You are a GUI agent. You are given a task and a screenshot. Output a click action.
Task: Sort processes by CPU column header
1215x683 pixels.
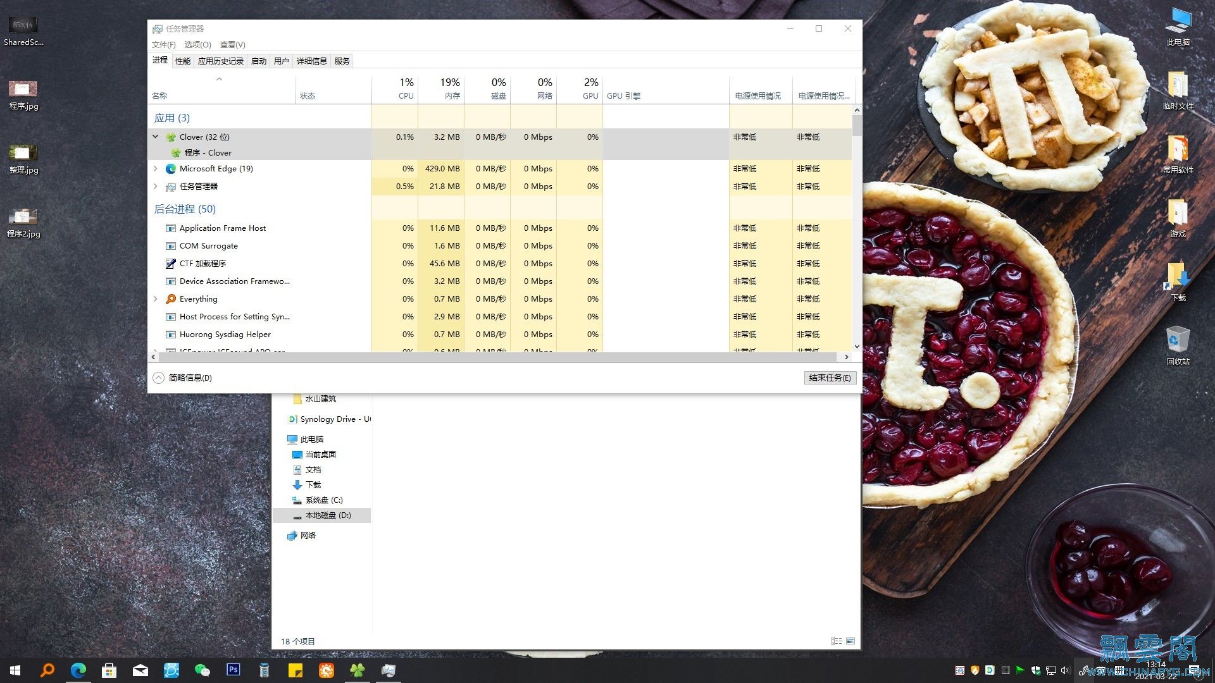pos(395,89)
